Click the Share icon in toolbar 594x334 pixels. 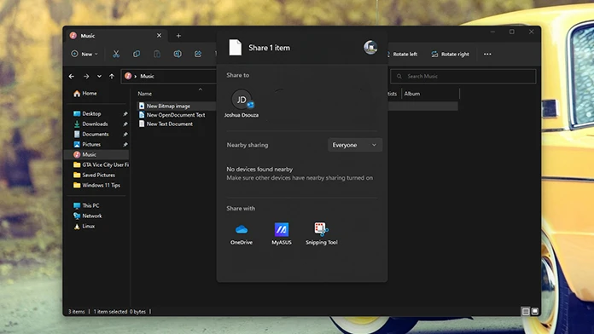pos(198,54)
